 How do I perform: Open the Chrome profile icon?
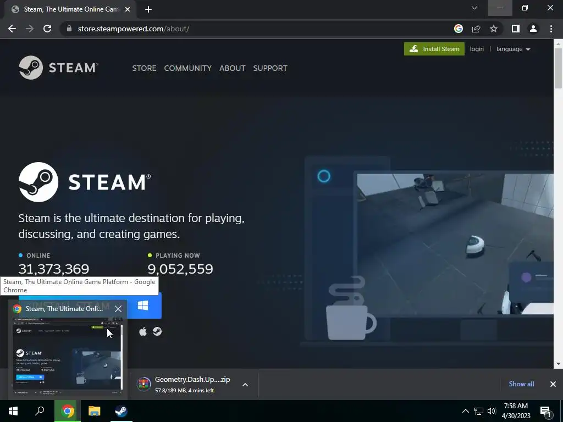533,29
